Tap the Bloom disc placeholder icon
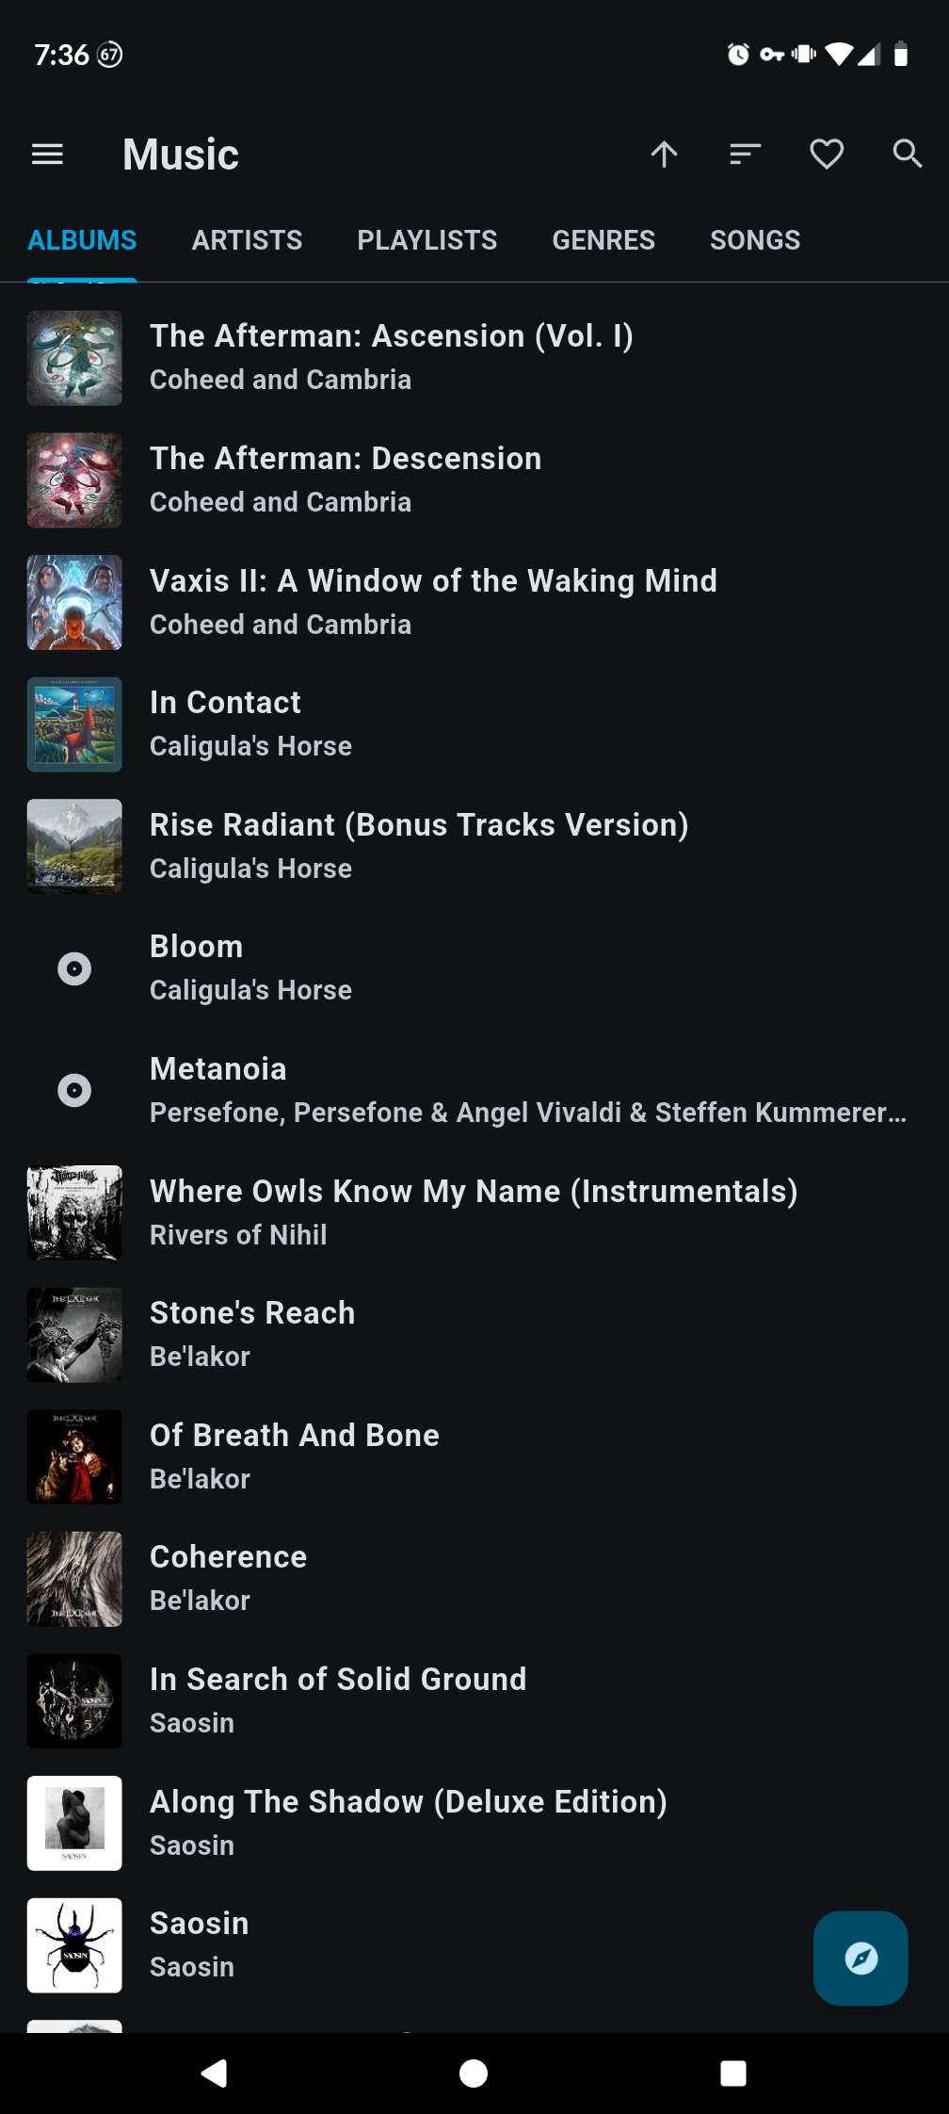The image size is (949, 2114). coord(74,968)
